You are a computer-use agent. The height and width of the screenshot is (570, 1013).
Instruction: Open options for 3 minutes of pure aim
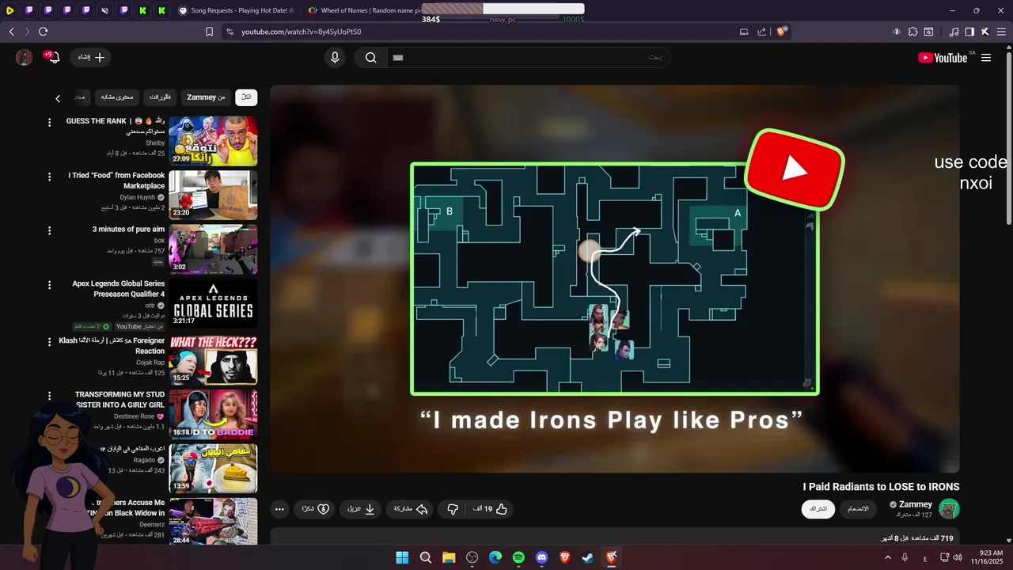tap(49, 230)
